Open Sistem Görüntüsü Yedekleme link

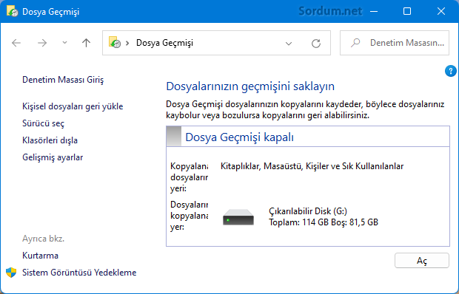tap(79, 273)
